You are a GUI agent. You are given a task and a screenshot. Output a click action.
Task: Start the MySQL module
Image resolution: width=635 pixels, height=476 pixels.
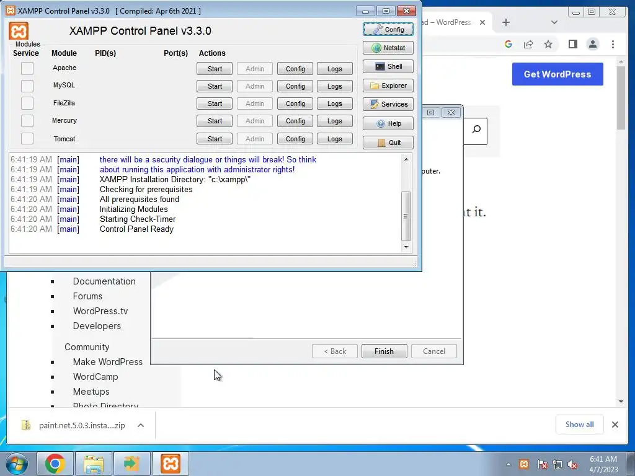coord(215,86)
